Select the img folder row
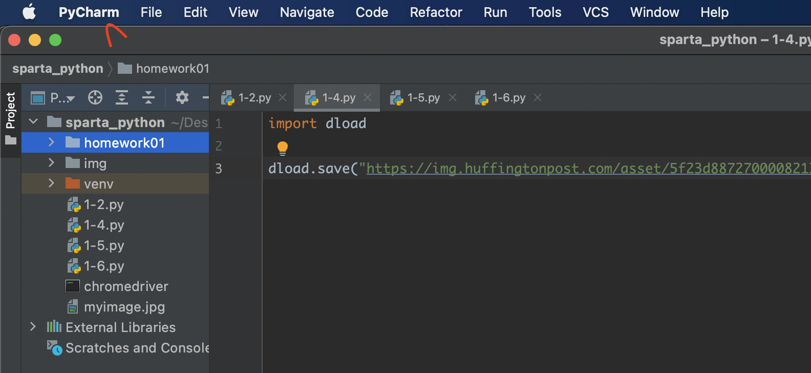Viewport: 811px width, 373px height. point(115,163)
